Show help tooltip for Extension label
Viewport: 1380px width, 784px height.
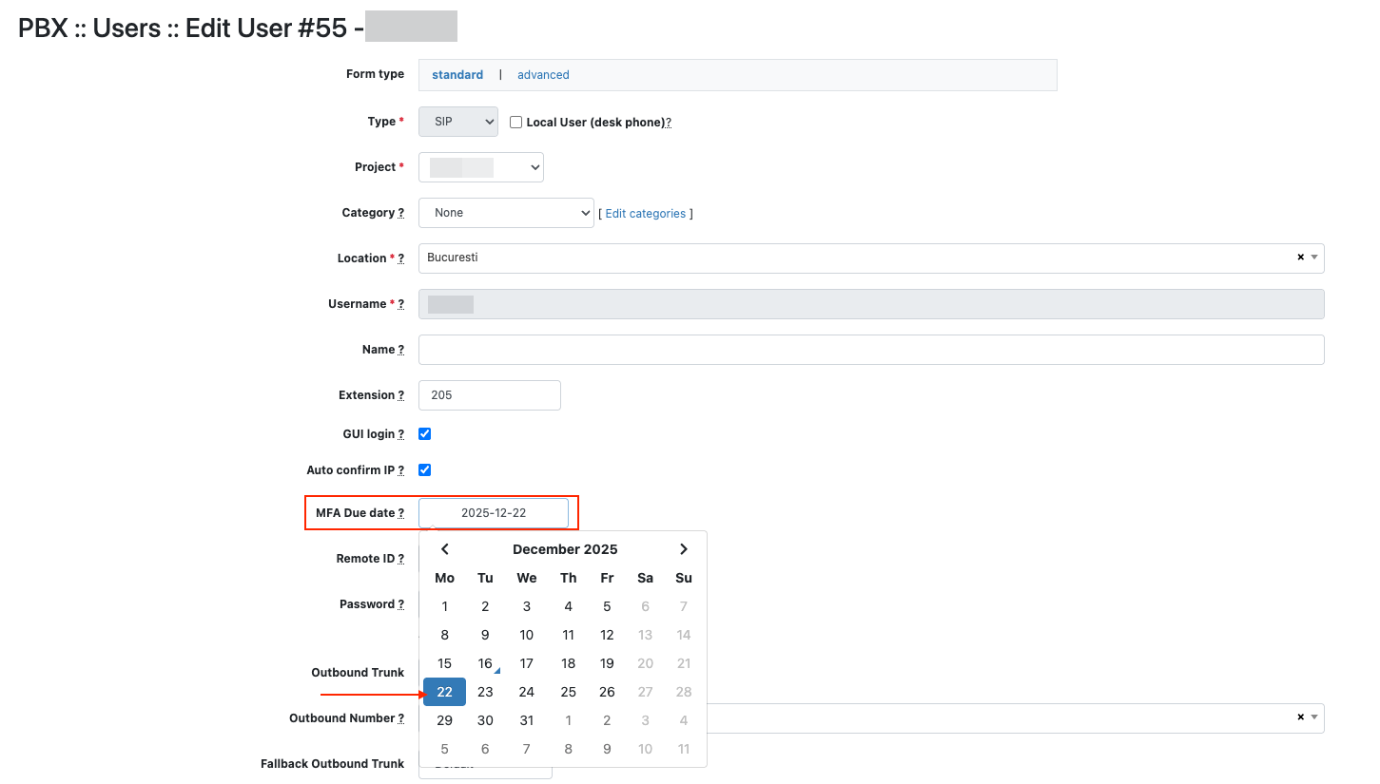pyautogui.click(x=401, y=395)
